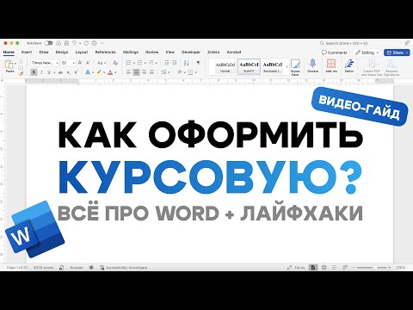Align text left

pos(128,72)
